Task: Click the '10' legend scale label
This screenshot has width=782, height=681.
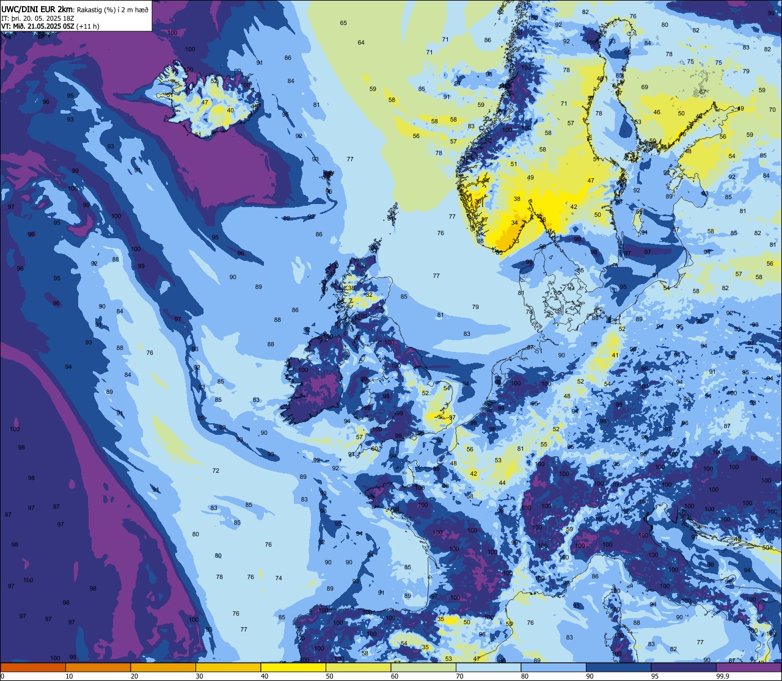Action: coord(69,676)
